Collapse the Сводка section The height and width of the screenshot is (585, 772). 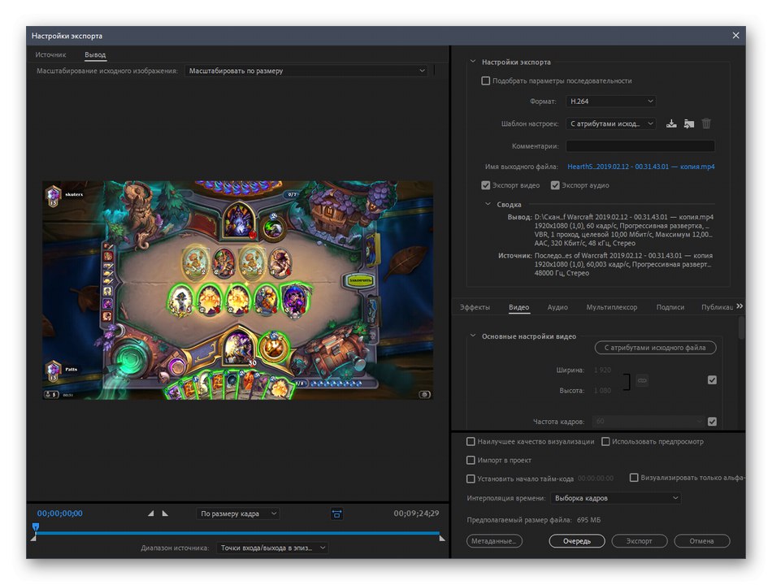[488, 205]
